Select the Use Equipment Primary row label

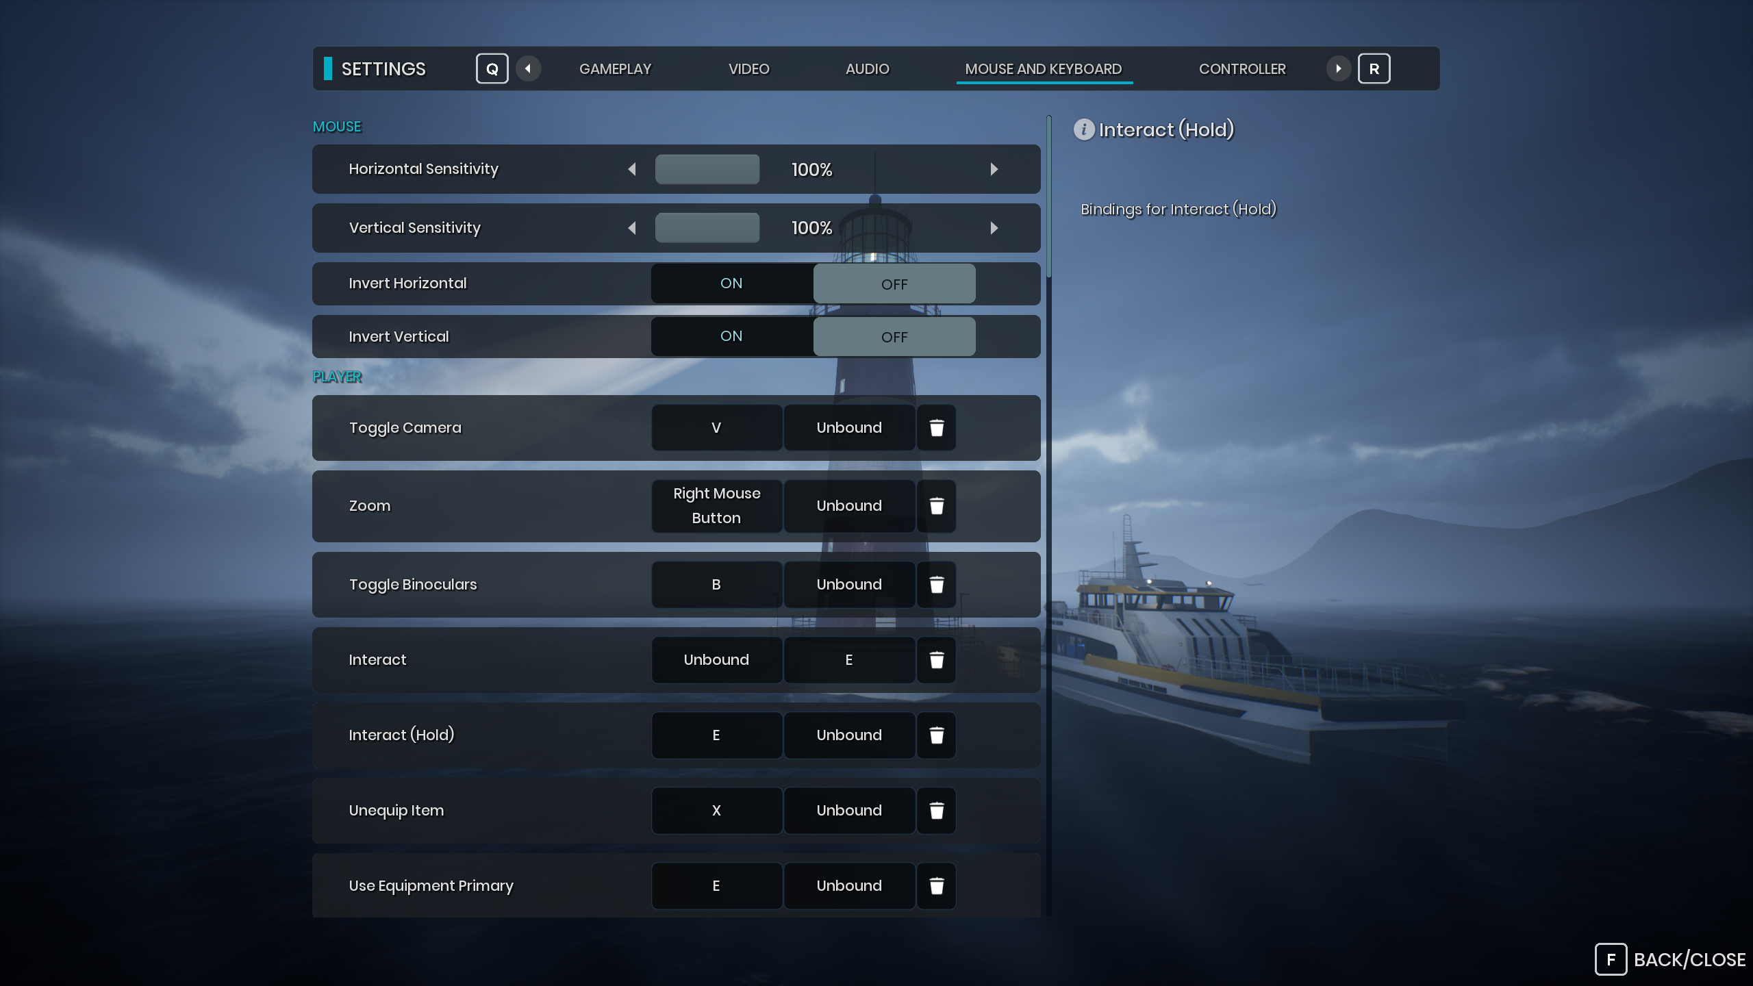coord(431,886)
